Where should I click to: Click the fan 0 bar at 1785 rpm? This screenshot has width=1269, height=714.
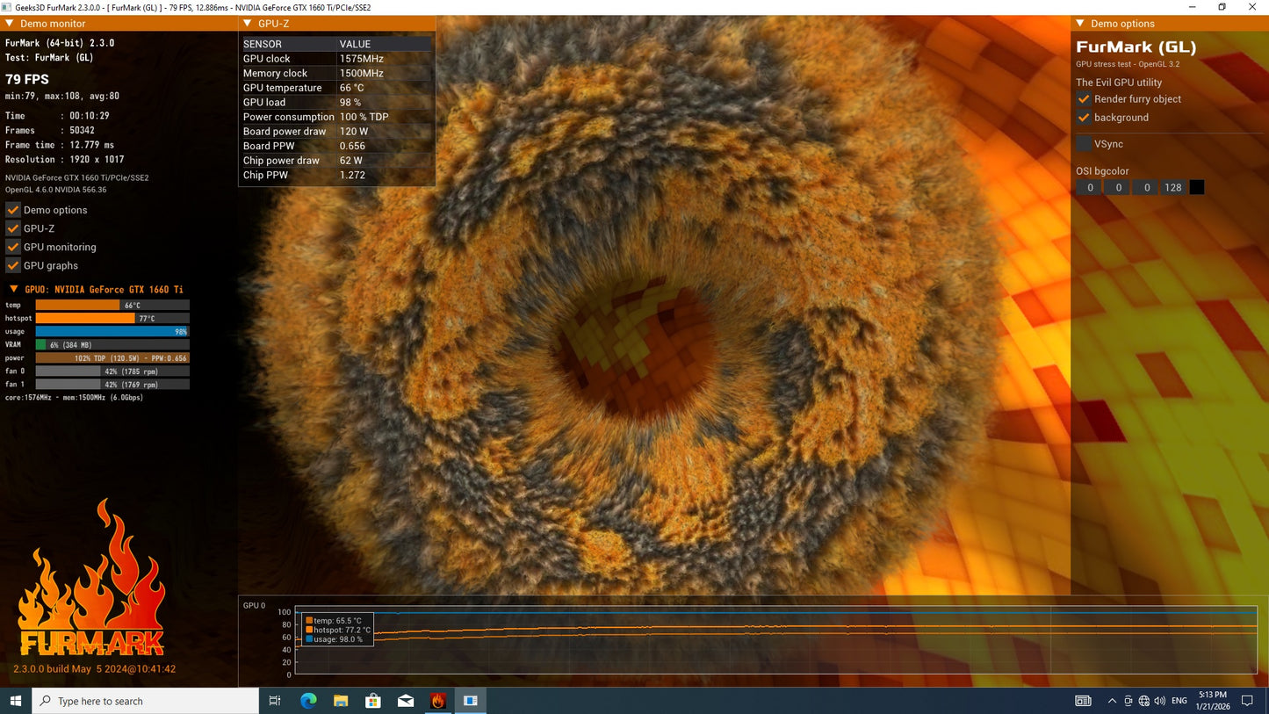click(112, 371)
